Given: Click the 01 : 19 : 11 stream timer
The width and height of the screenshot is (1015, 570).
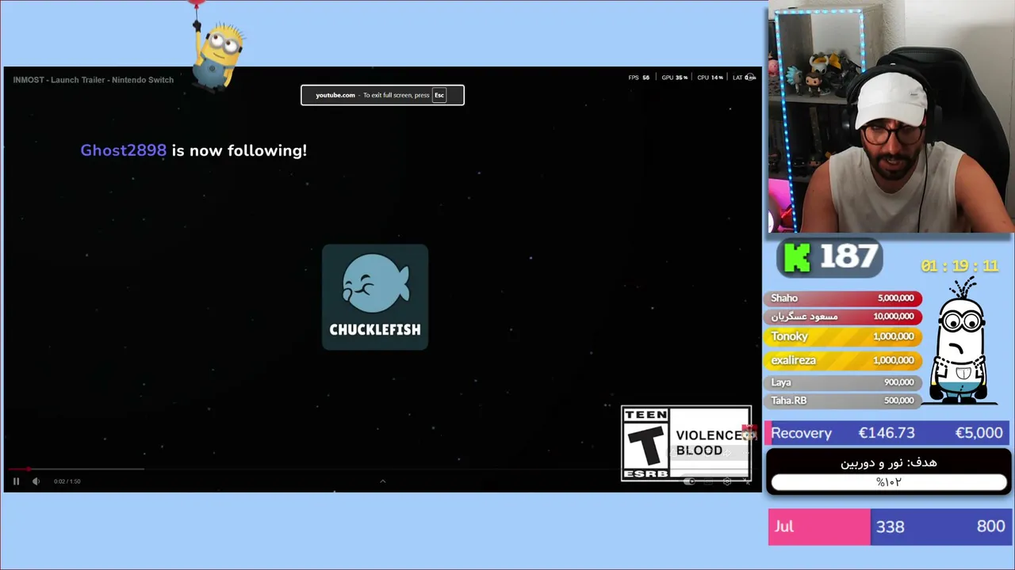Looking at the screenshot, I should click(x=959, y=266).
